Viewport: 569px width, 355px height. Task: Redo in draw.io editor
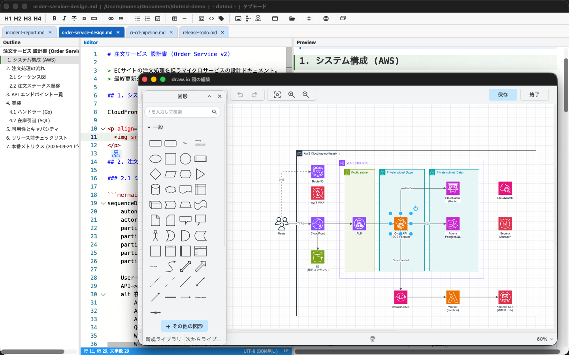[254, 95]
